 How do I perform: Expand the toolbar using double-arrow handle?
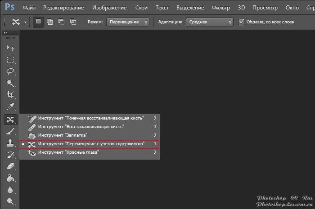[x=5, y=33]
